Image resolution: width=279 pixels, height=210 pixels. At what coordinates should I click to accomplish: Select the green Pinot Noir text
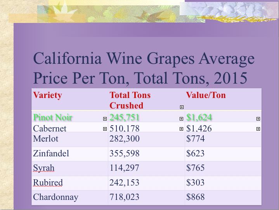53,117
